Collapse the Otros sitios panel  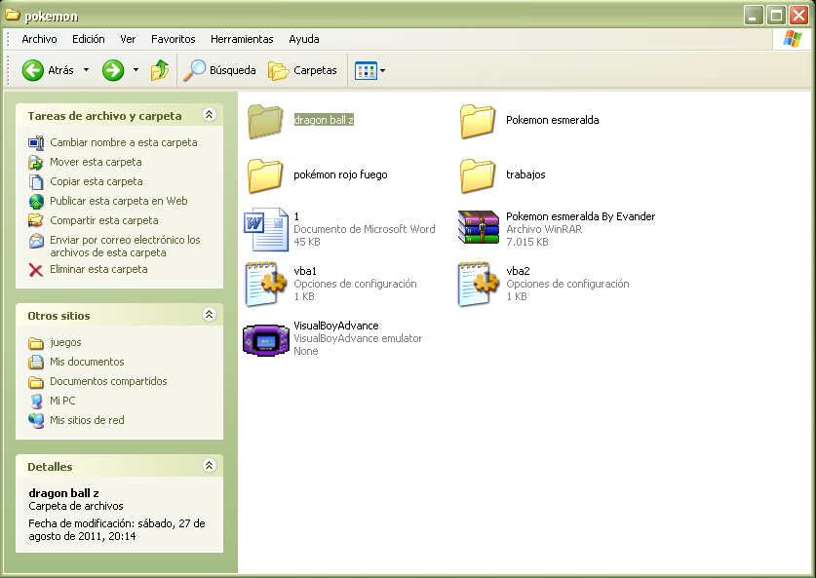click(210, 314)
